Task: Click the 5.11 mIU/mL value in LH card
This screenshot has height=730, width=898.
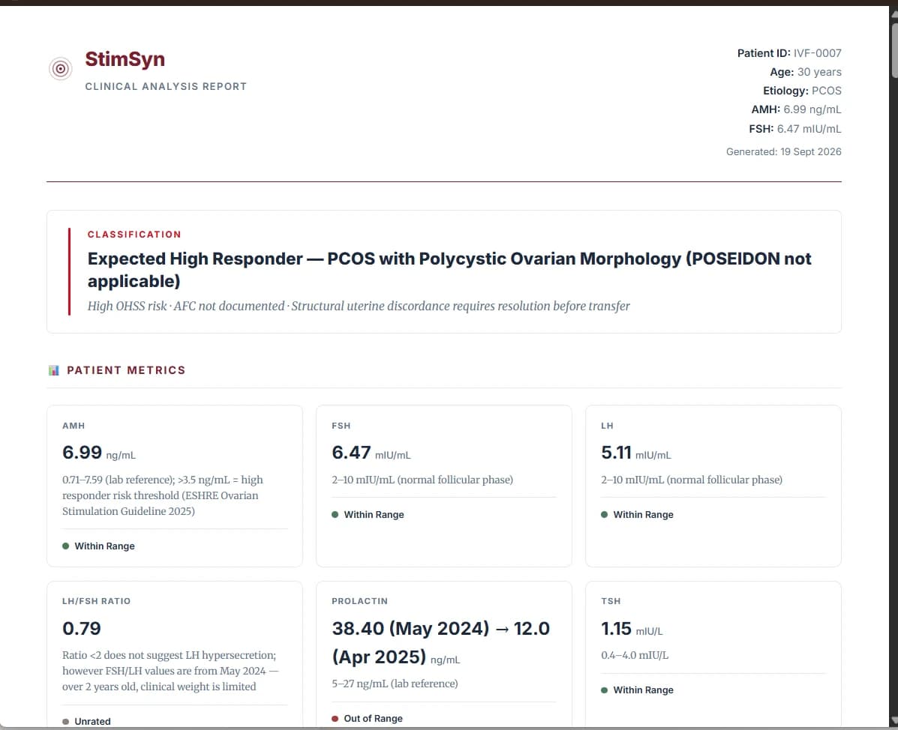Action: [635, 453]
